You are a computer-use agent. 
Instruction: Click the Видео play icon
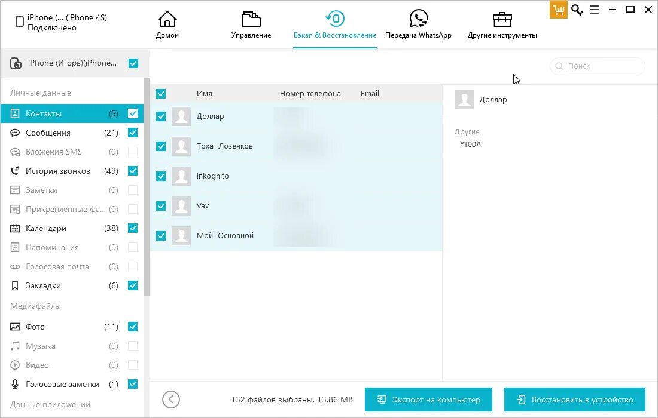(15, 365)
